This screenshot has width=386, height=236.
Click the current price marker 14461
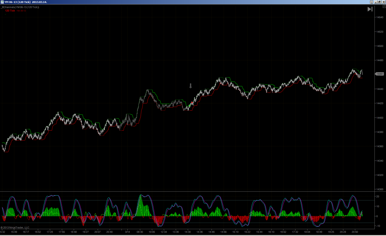tap(380, 74)
